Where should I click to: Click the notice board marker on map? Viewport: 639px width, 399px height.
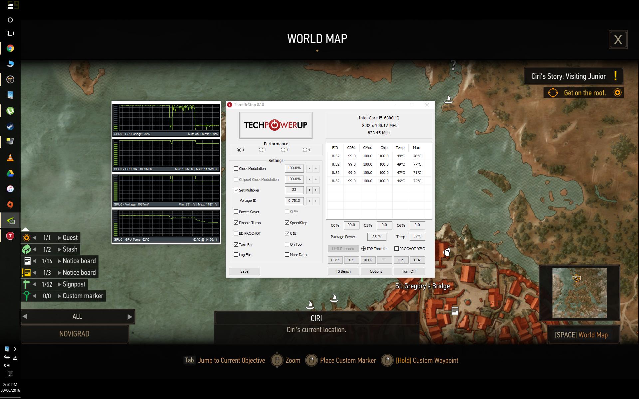pos(455,311)
